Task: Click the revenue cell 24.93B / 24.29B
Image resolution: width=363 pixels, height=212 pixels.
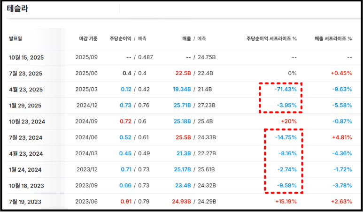Action: 194,202
